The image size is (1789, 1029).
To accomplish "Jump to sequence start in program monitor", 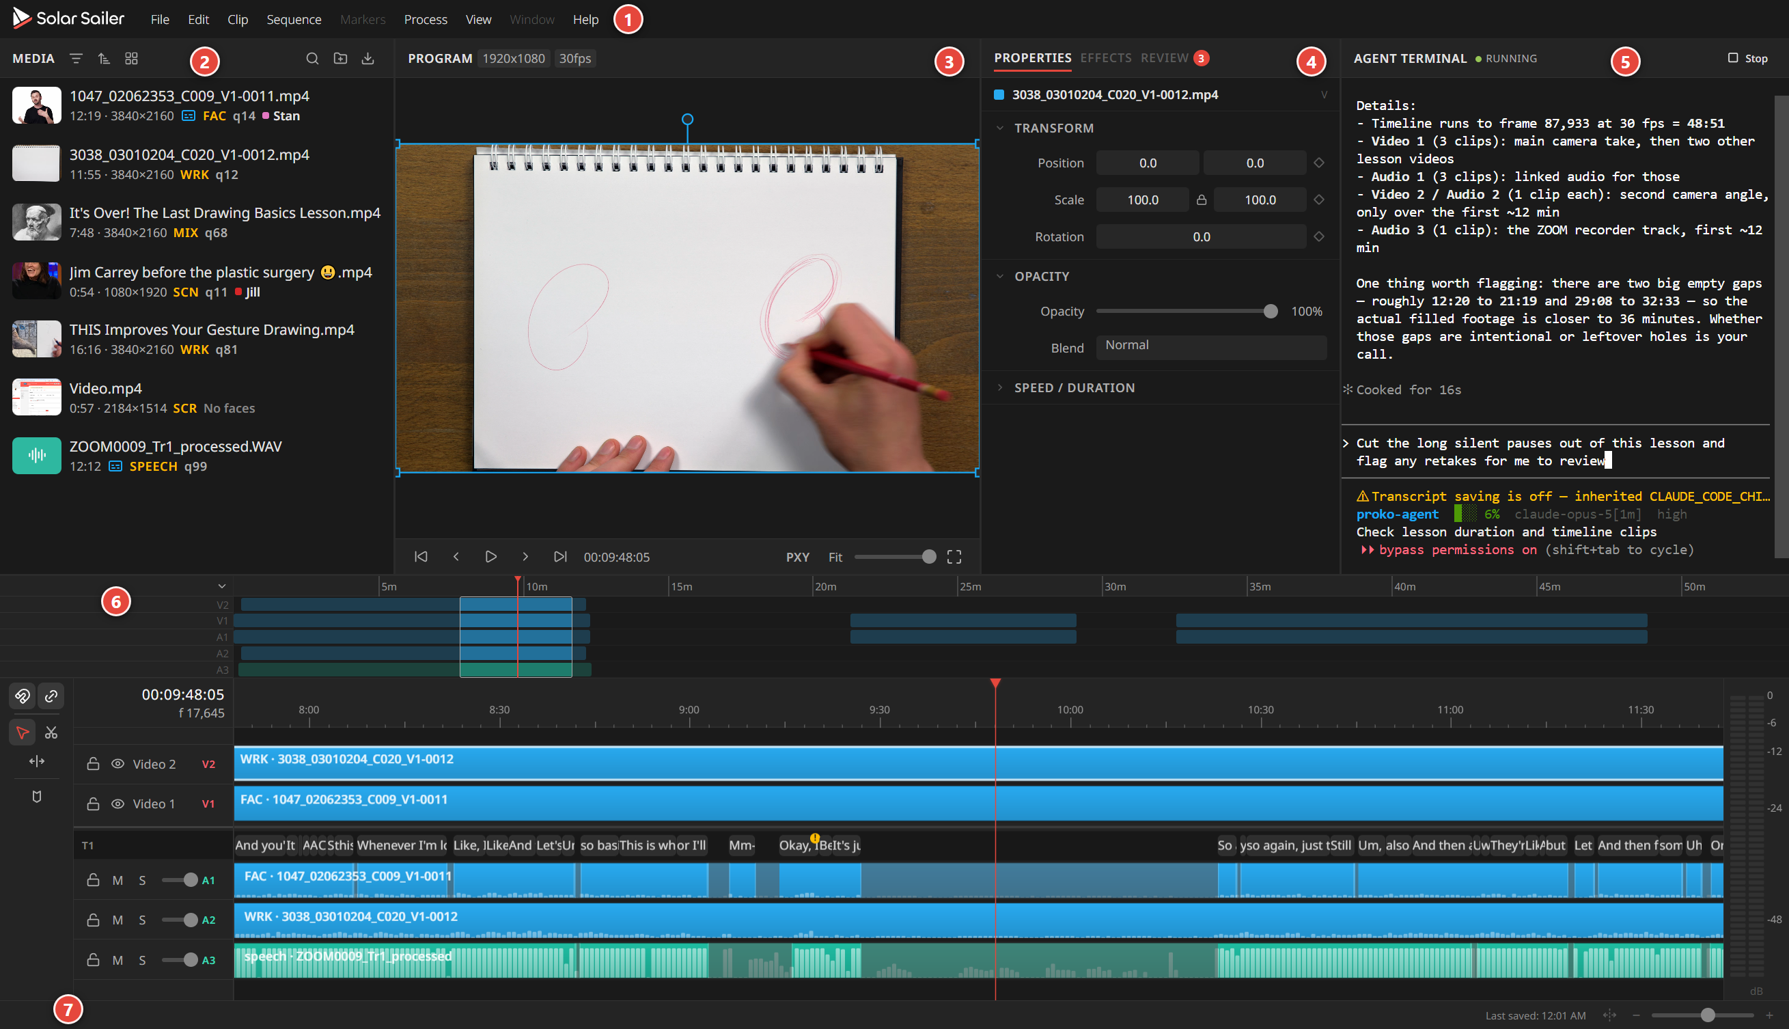I will point(421,557).
